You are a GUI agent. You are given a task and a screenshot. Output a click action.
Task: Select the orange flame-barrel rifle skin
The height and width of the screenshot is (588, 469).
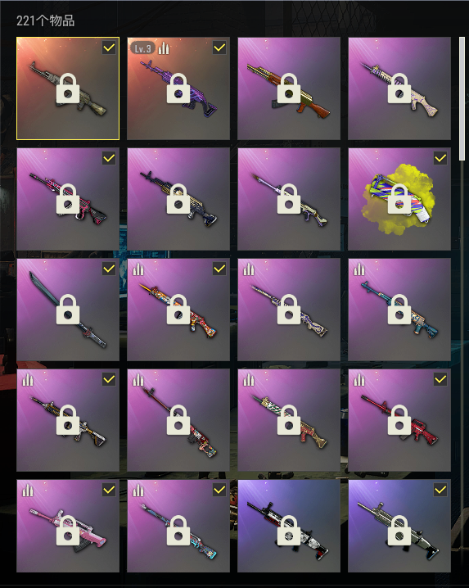coord(178,310)
